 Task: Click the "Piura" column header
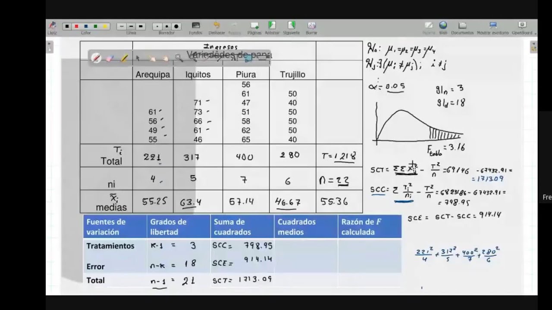(246, 74)
